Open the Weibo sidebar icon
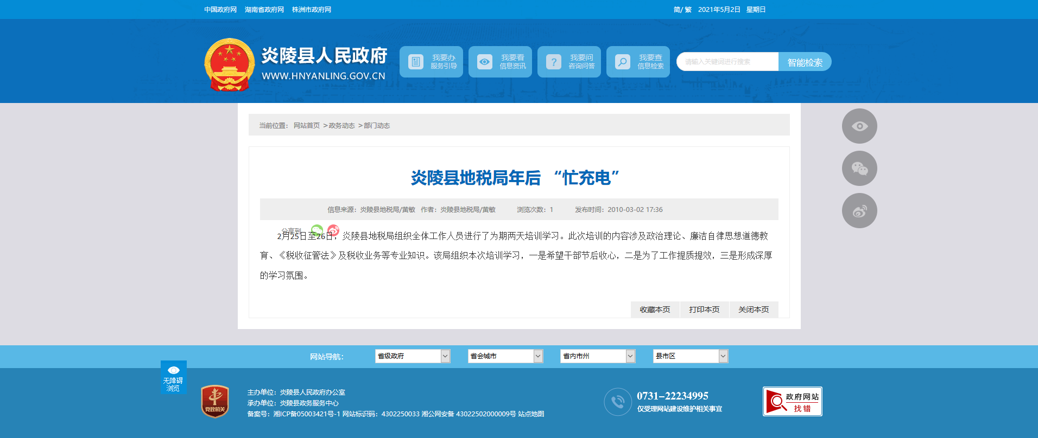 pos(859,211)
